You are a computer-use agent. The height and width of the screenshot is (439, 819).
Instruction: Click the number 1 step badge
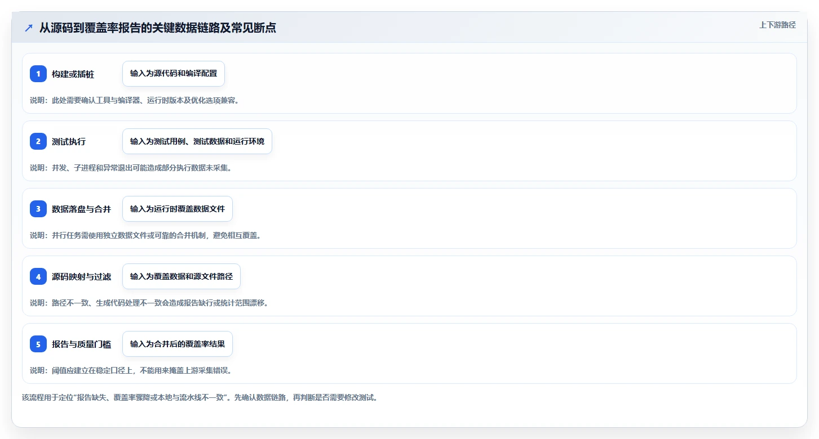click(38, 74)
